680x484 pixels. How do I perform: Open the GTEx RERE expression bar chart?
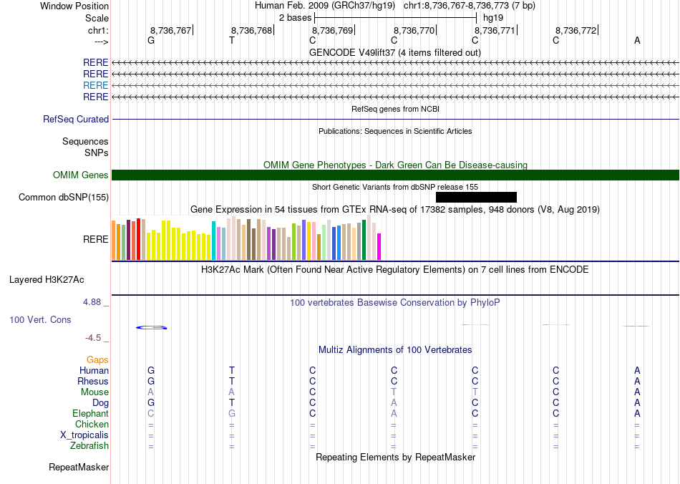coord(246,238)
